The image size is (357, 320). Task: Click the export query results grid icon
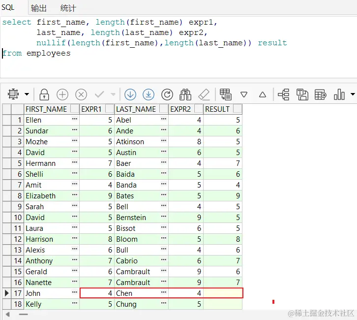tap(226, 95)
